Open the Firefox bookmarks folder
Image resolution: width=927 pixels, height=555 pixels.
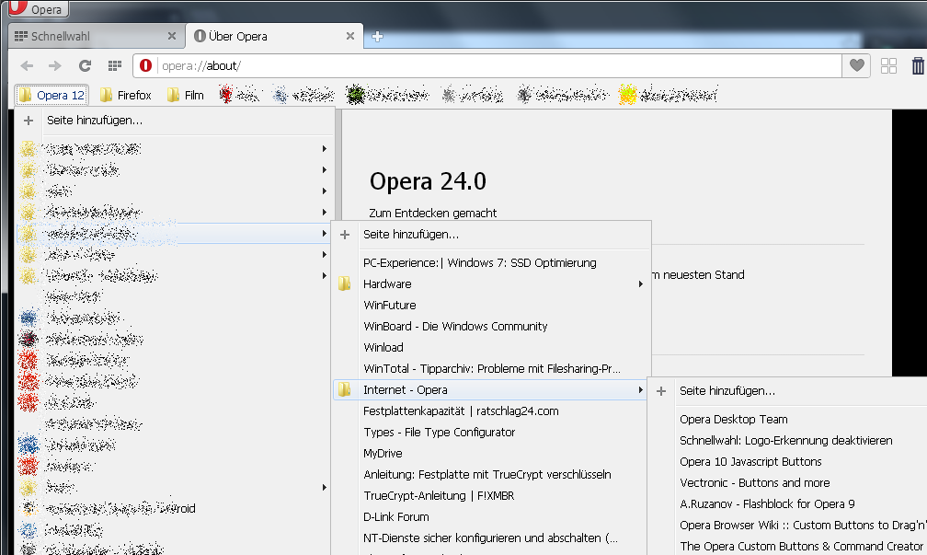(126, 96)
